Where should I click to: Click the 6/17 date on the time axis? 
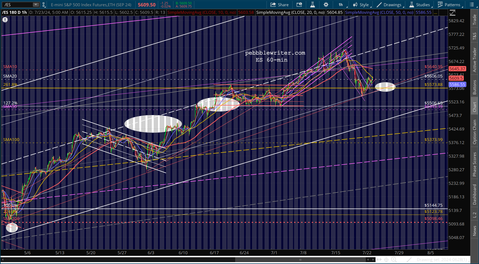[x=214, y=253]
